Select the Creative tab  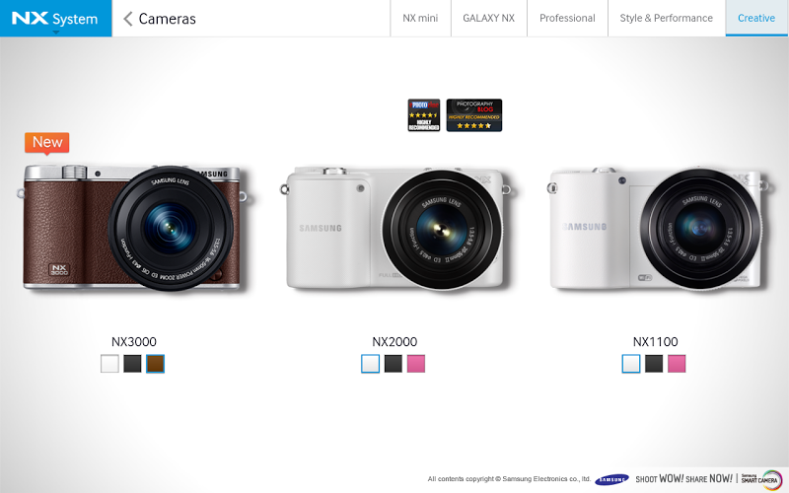[x=756, y=18]
